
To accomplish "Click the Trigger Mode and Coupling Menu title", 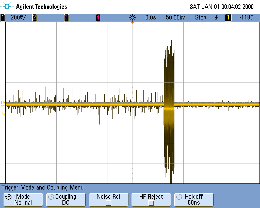I will (x=43, y=188).
